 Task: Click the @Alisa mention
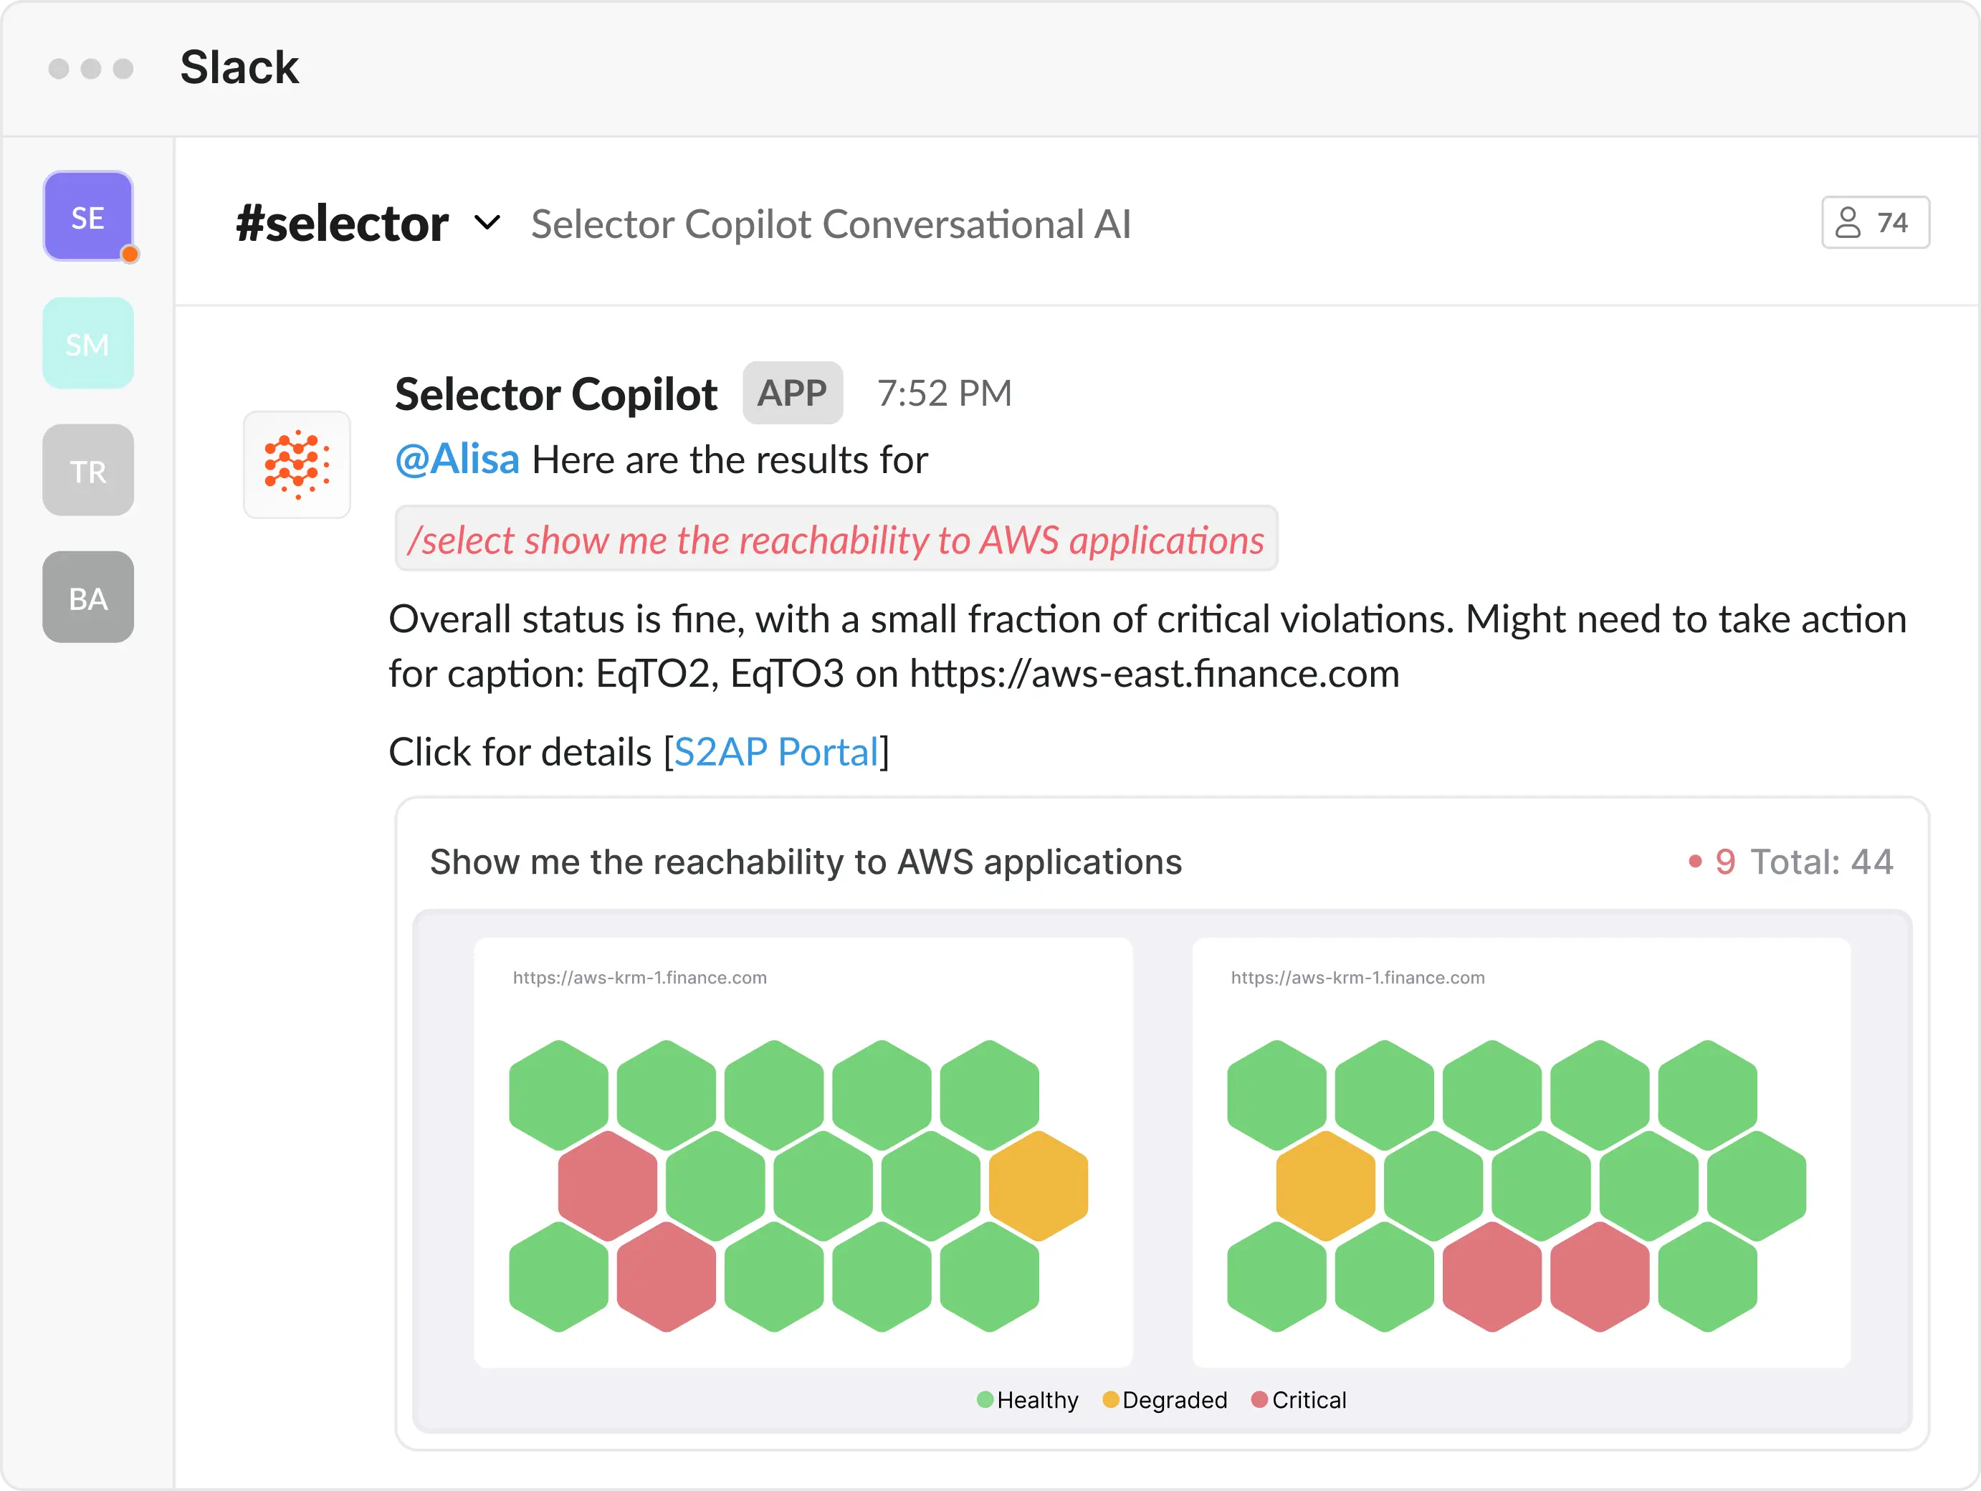coord(457,459)
